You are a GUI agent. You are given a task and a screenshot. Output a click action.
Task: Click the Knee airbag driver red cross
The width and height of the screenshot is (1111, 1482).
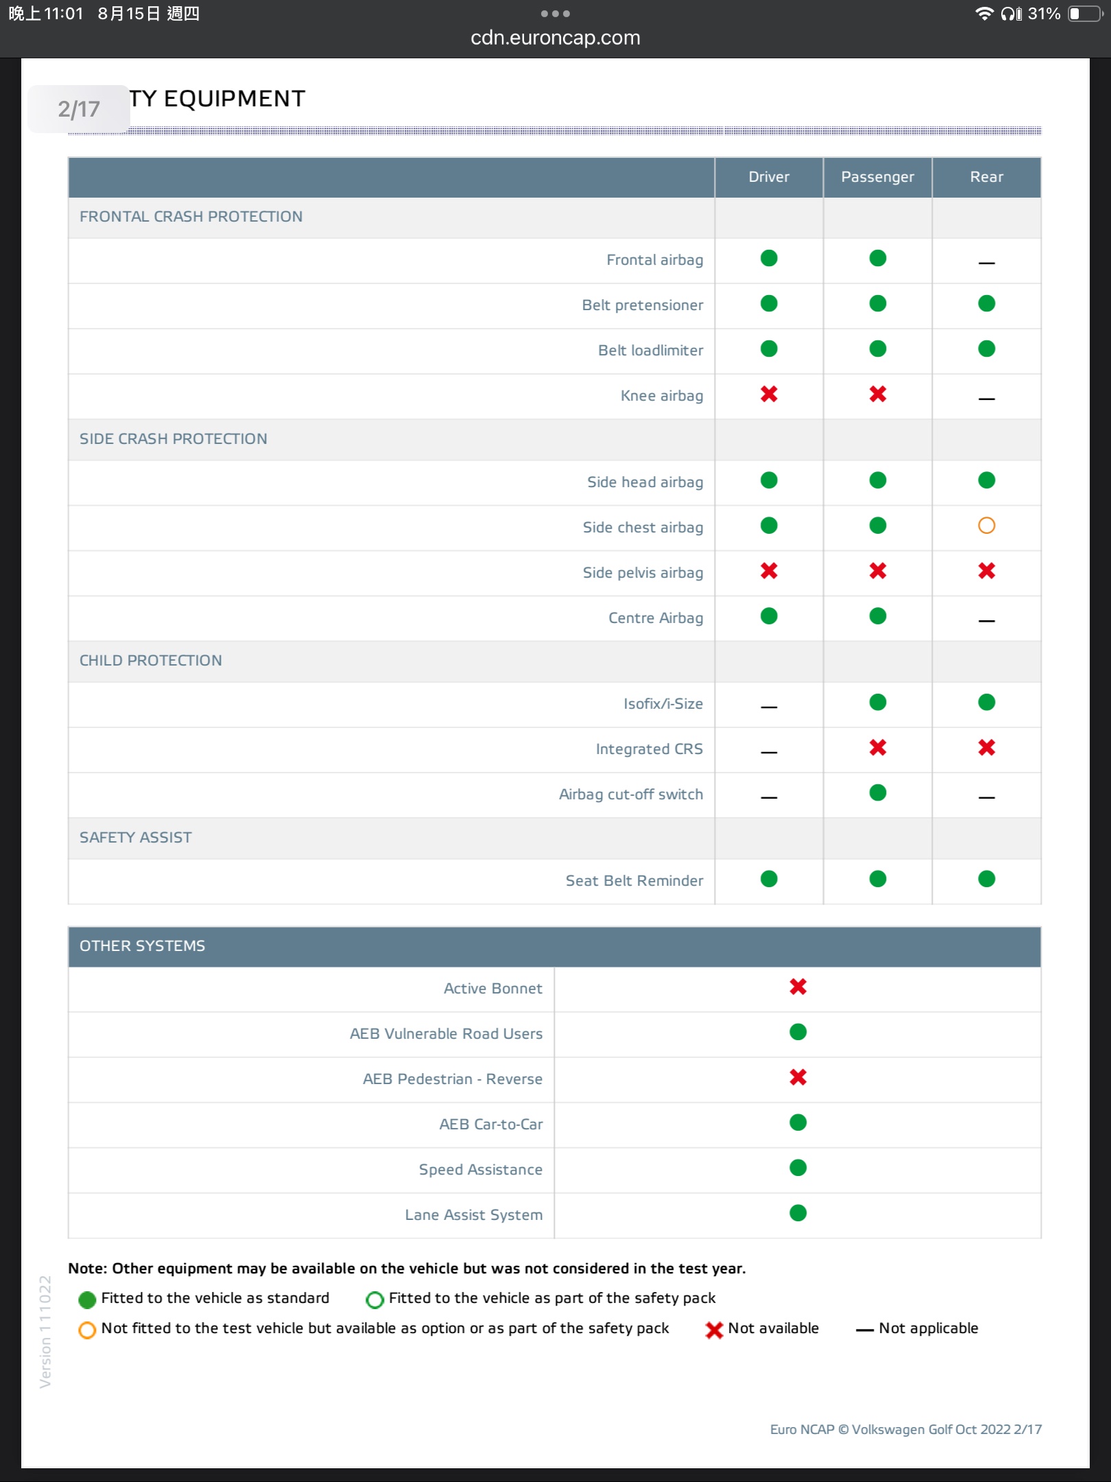769,394
